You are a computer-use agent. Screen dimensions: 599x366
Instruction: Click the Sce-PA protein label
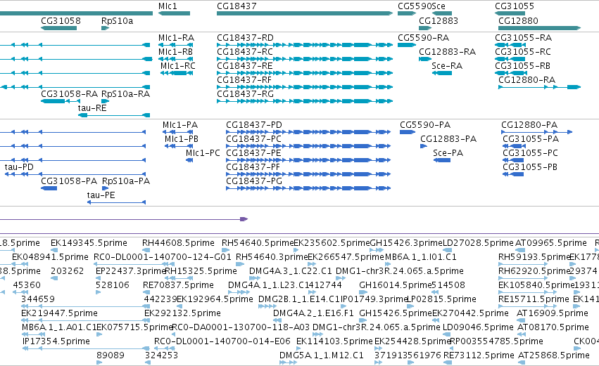(448, 153)
